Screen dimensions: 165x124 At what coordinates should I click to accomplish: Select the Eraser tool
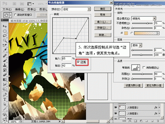[x=5, y=75]
